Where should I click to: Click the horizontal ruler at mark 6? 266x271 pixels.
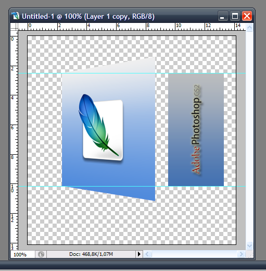118,26
